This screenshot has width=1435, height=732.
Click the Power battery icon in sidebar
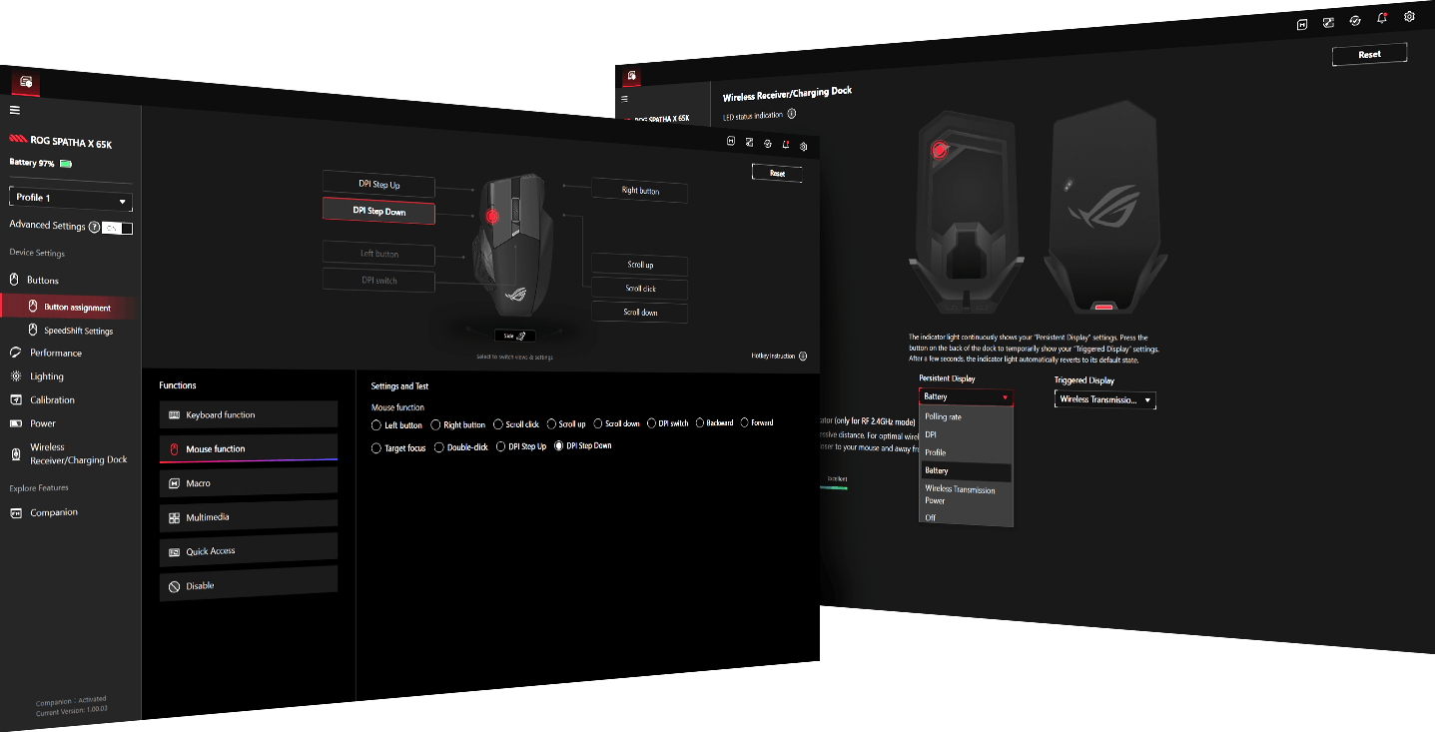click(x=15, y=423)
